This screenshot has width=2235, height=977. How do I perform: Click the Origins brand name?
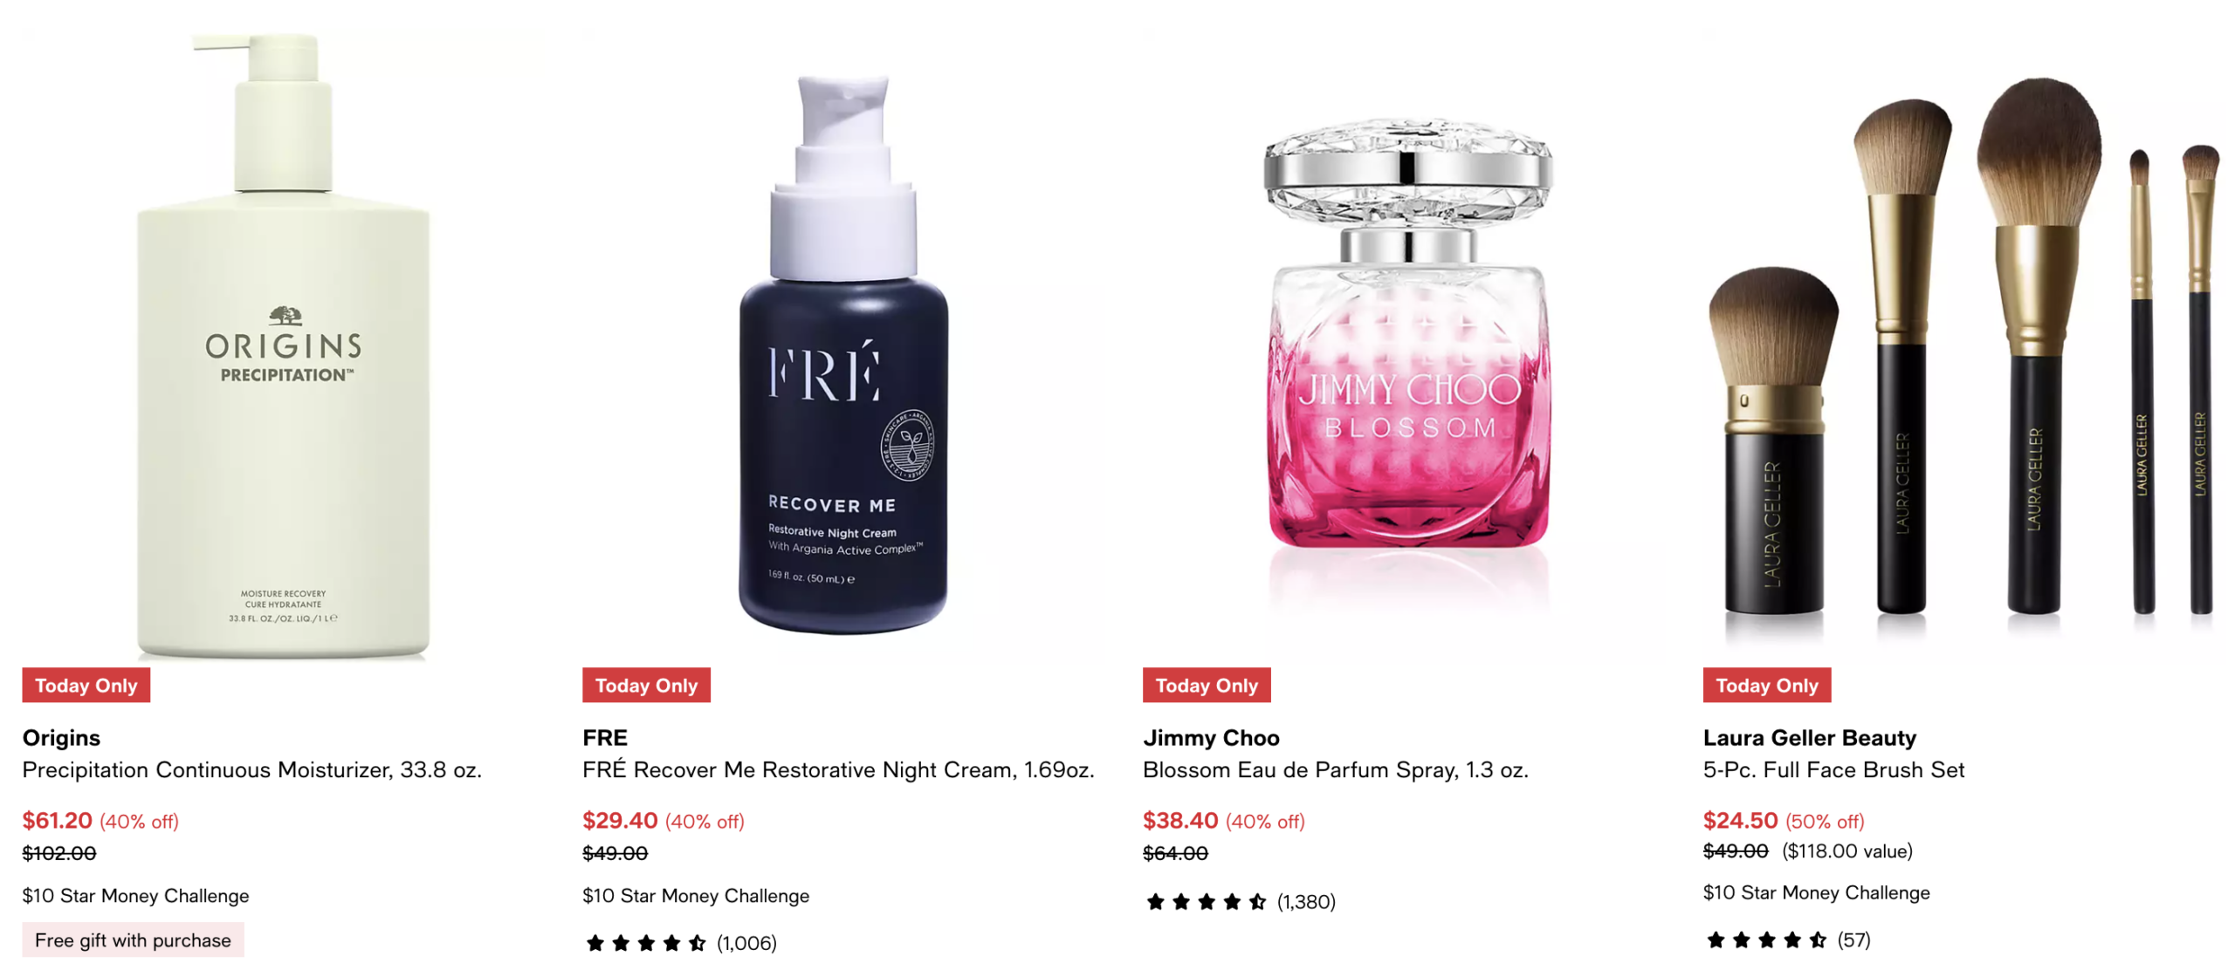pos(61,738)
